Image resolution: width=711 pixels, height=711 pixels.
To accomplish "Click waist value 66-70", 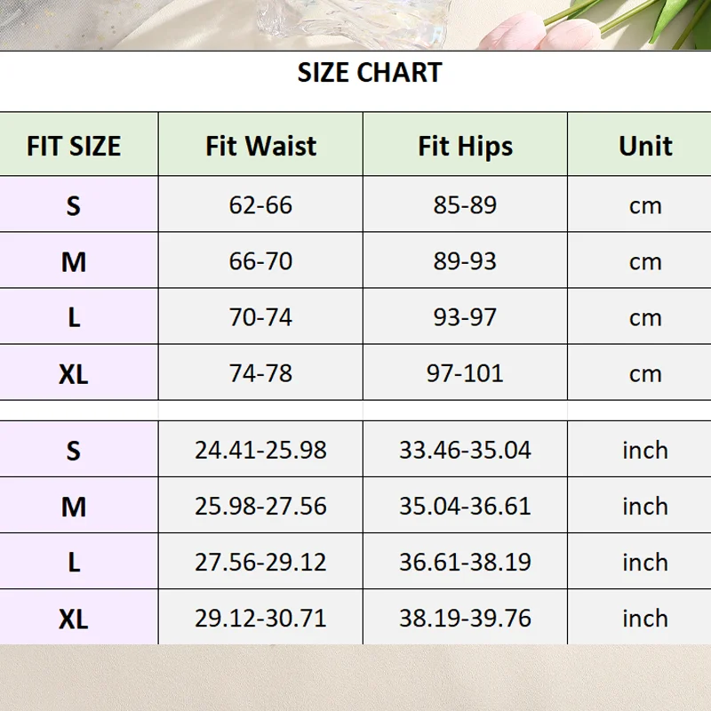I will pos(260,261).
